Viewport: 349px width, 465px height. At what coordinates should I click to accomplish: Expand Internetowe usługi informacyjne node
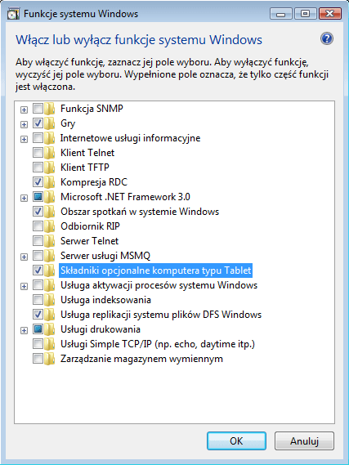(24, 139)
